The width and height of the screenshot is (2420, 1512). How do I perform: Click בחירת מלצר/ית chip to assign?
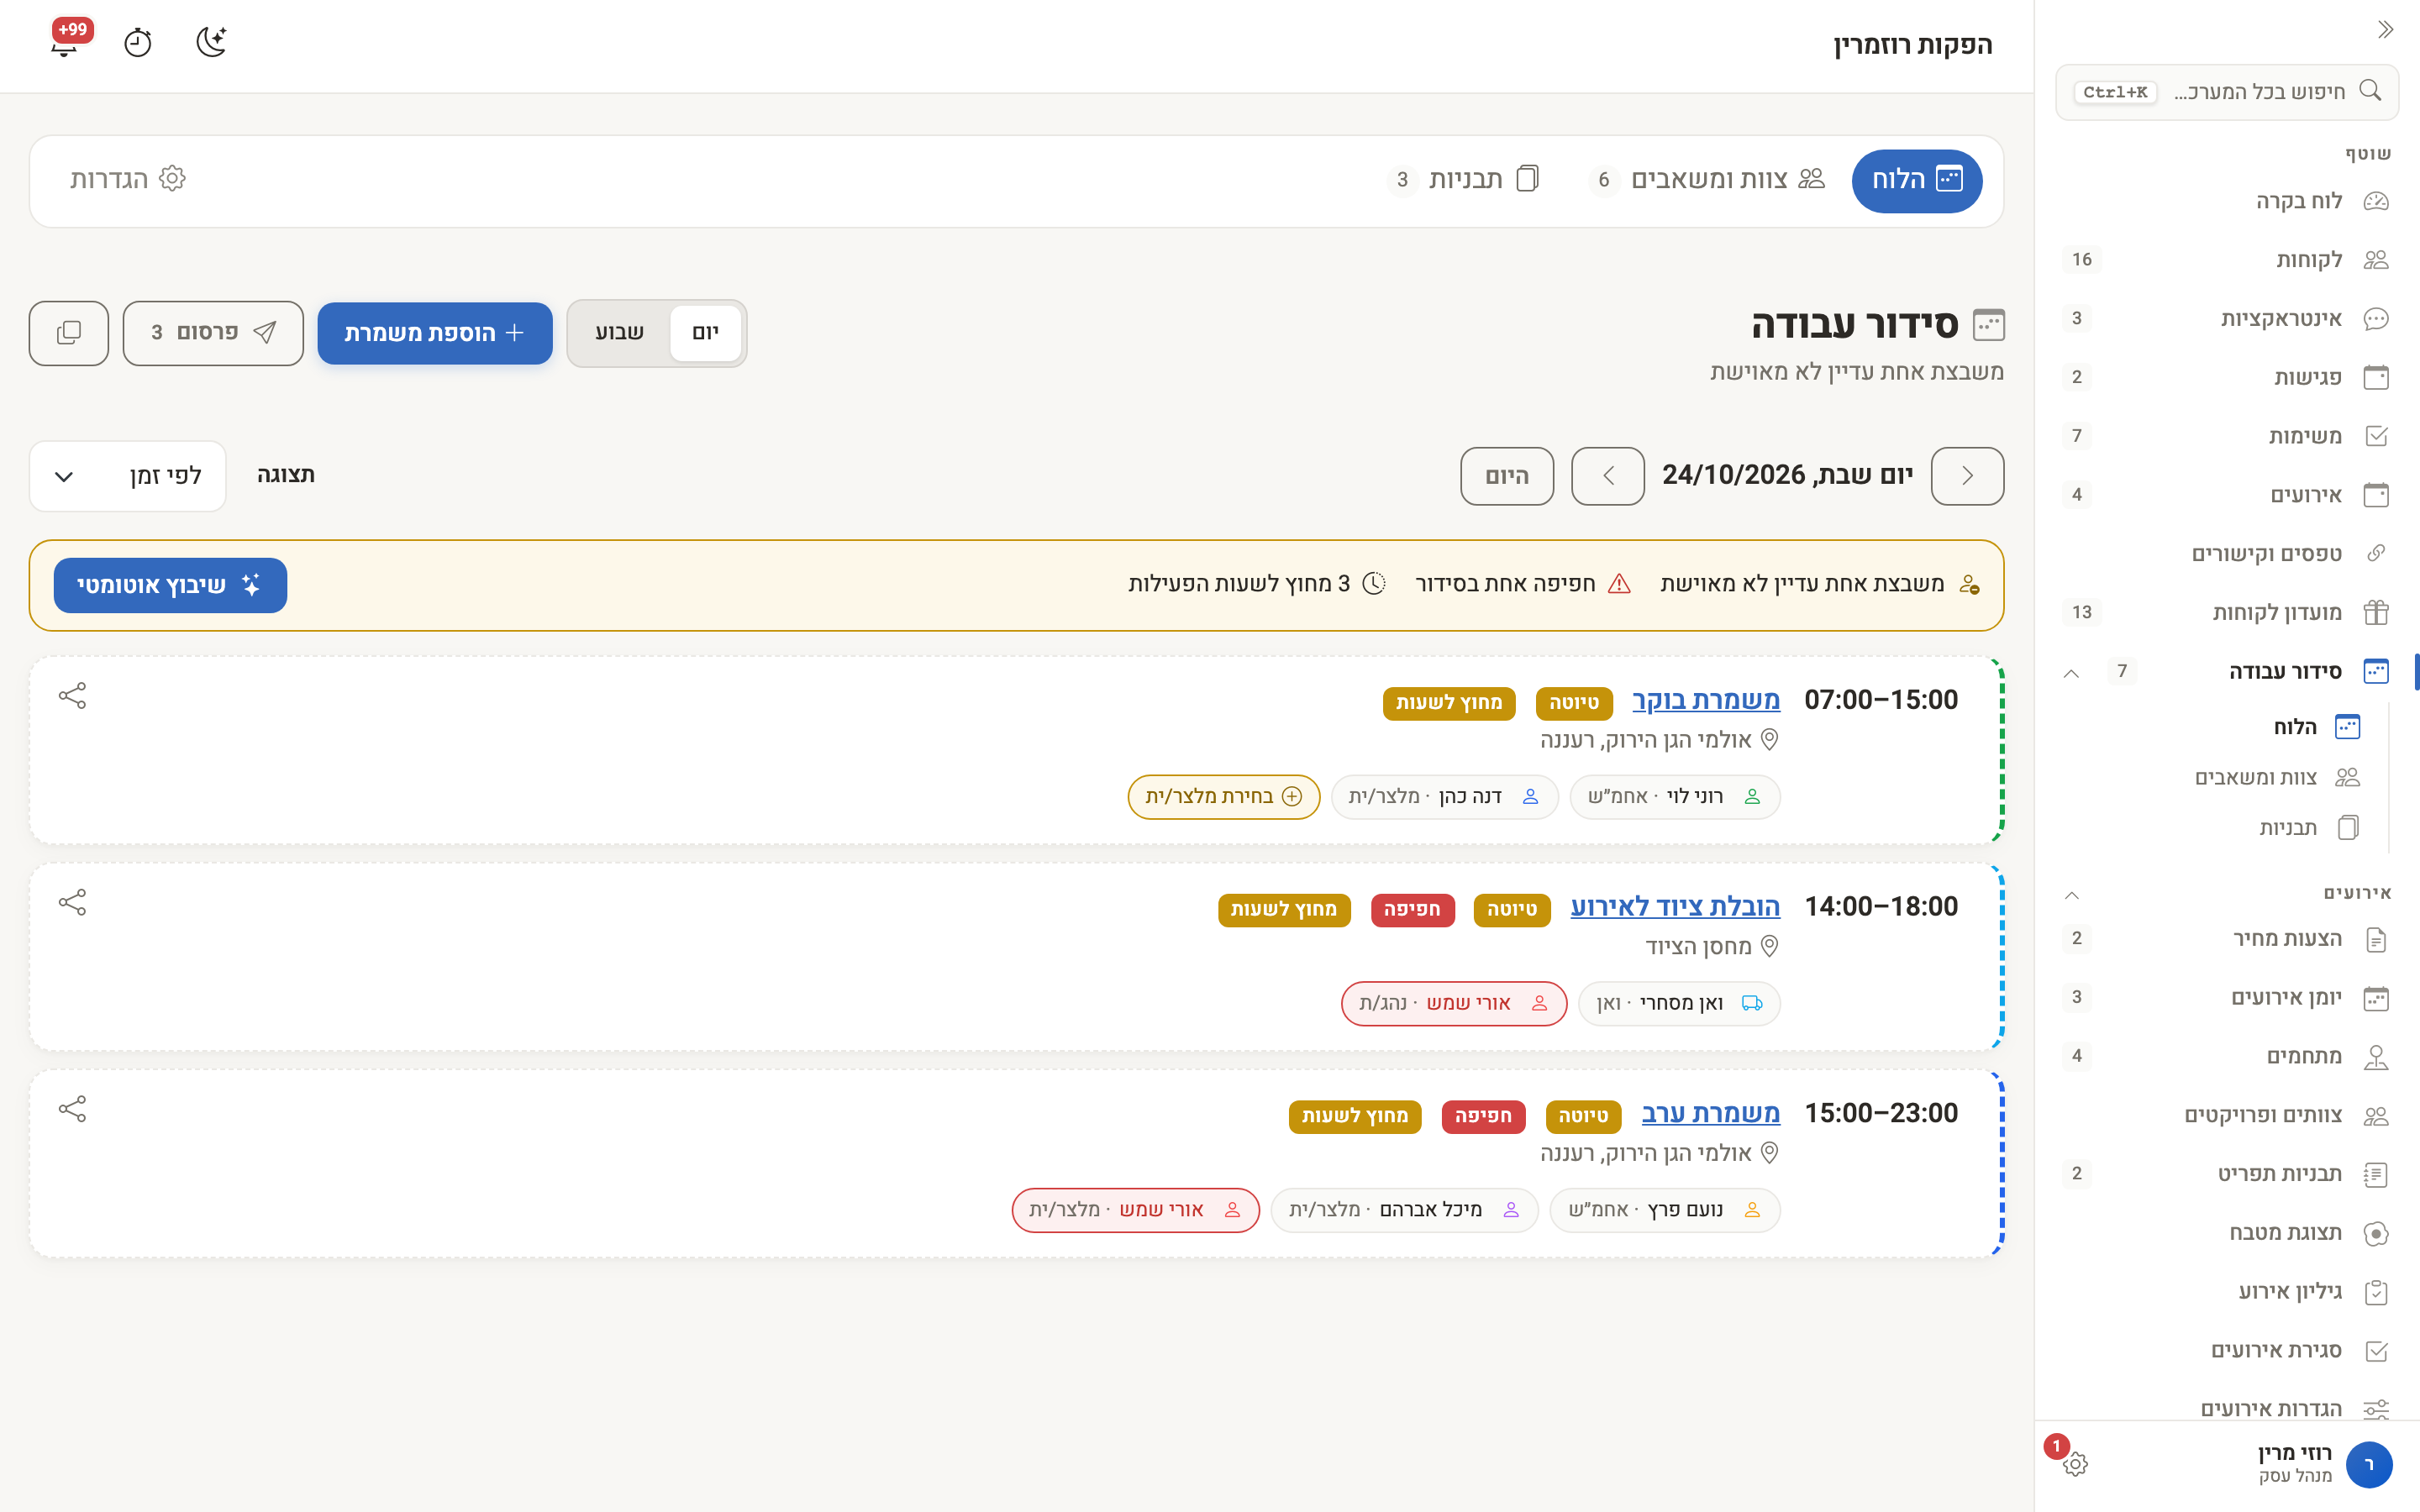click(x=1224, y=797)
